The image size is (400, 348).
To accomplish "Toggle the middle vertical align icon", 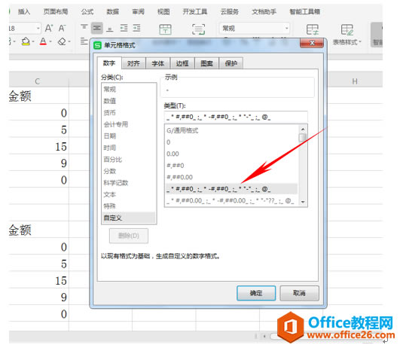I will coord(97,28).
